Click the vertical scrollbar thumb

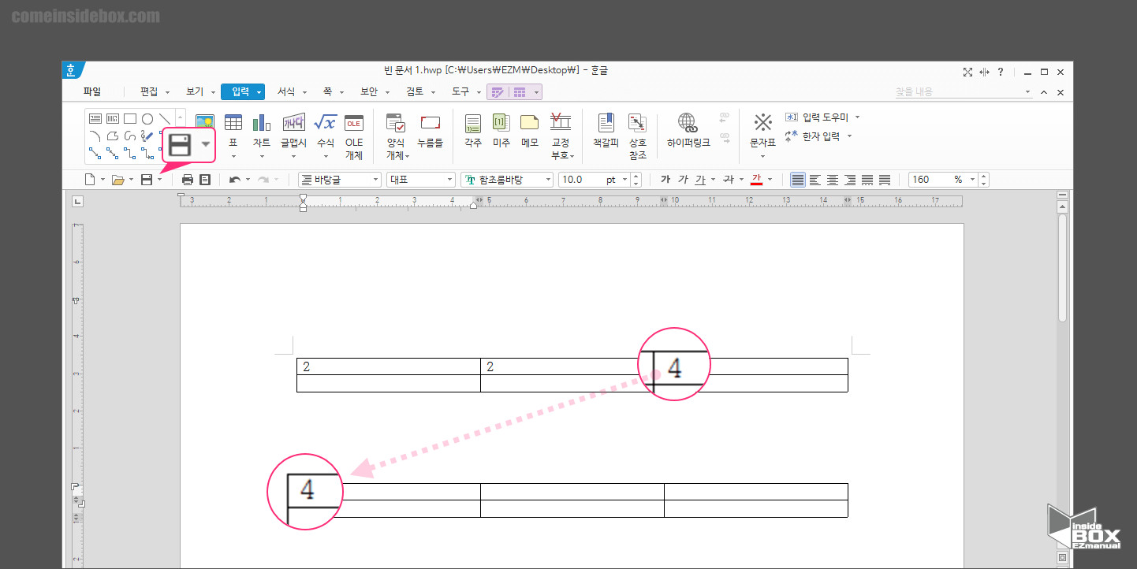1062,268
